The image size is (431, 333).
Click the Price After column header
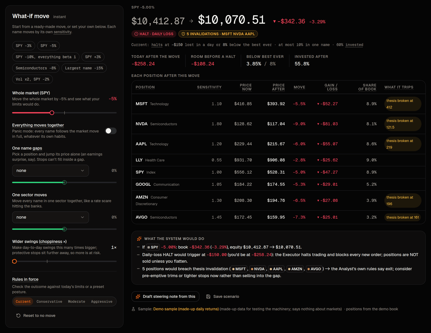click(x=279, y=87)
